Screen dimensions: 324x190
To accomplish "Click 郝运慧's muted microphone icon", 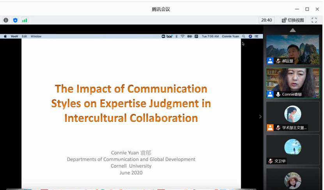I will (x=278, y=61).
